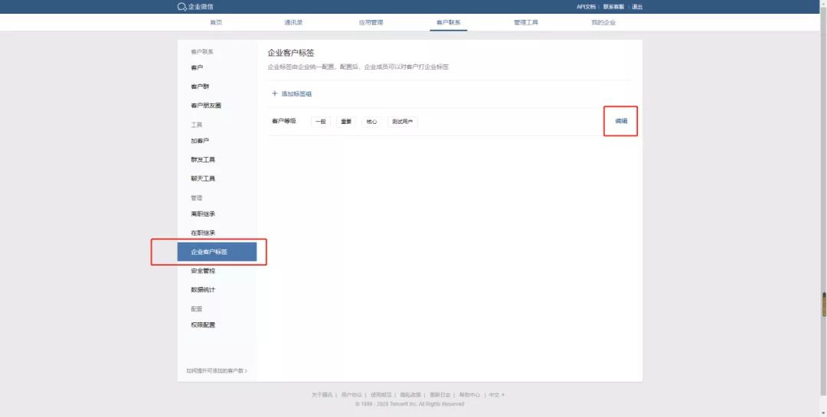Open 权限配置 in the sidebar

203,325
